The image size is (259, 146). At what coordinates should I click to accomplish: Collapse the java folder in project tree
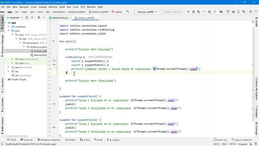(8, 31)
